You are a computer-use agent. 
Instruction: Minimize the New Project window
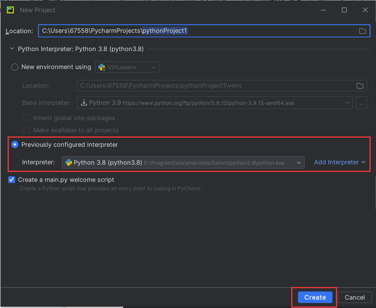click(323, 10)
